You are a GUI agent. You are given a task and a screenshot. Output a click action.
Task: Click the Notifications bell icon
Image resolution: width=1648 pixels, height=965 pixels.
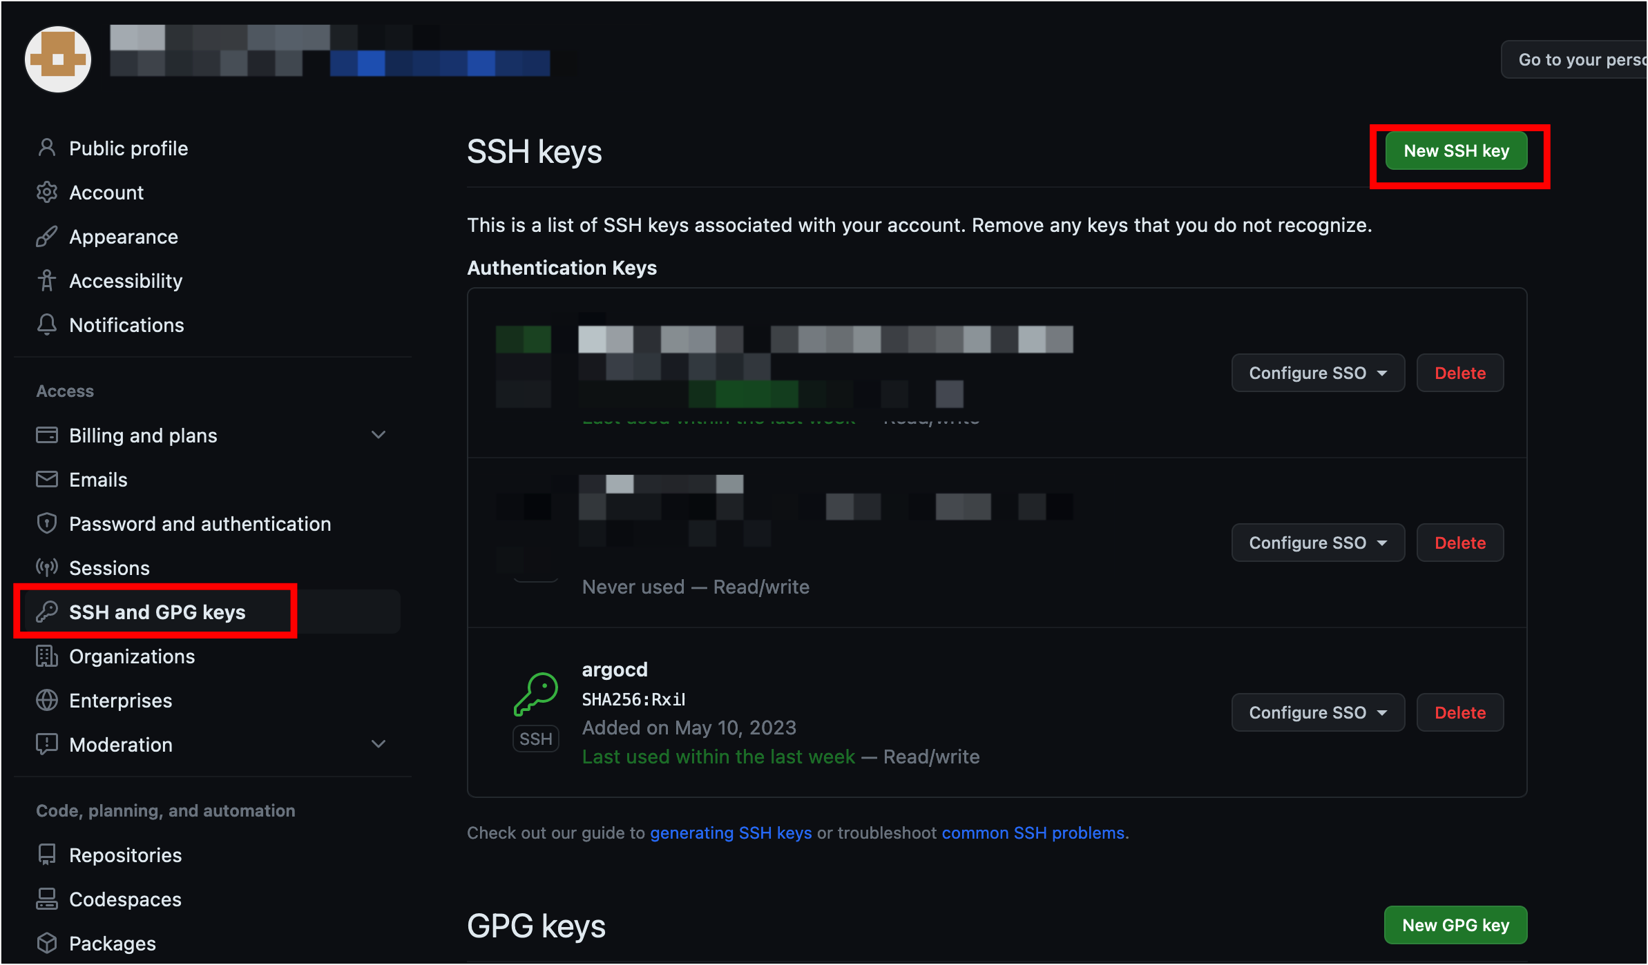click(47, 324)
